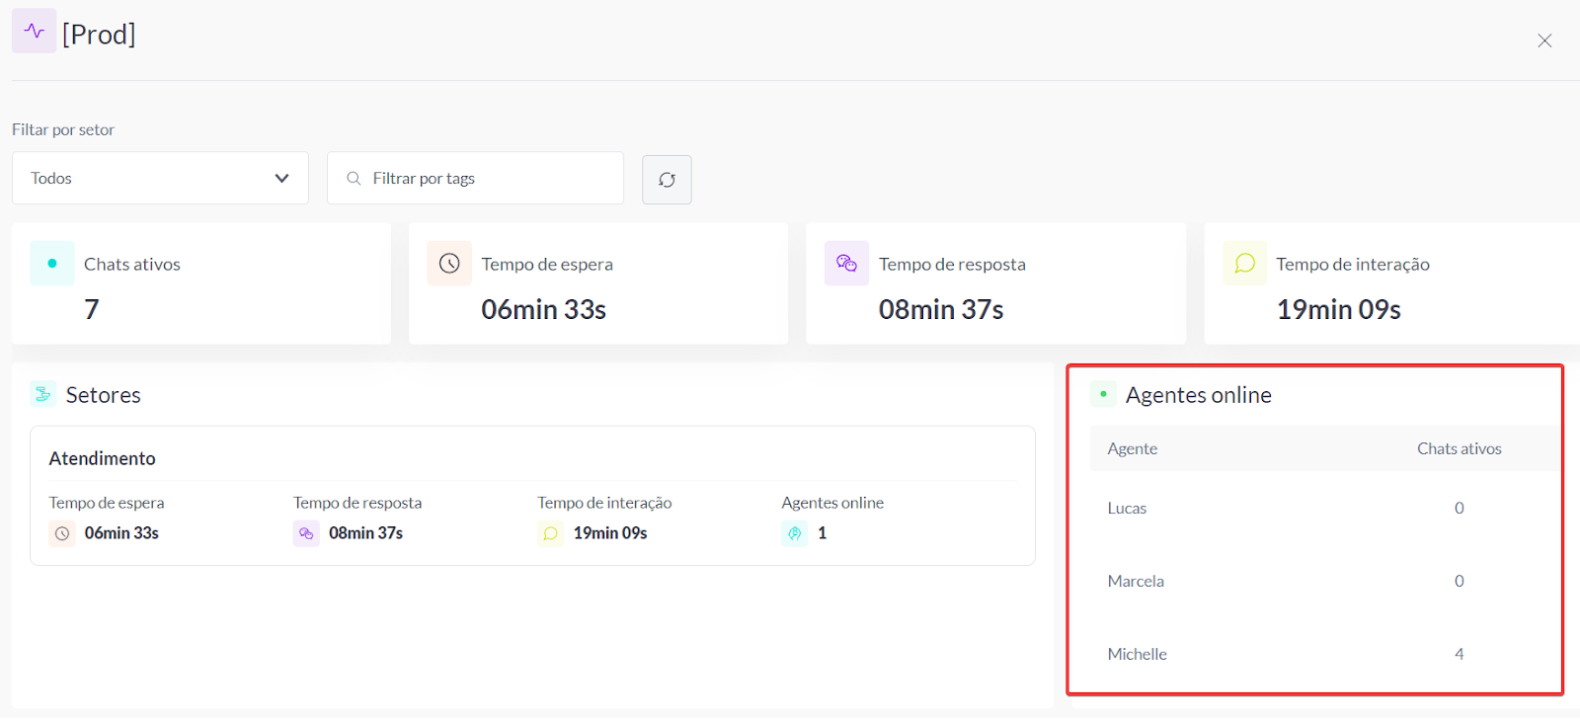The image size is (1580, 721).
Task: Click the Setores section icon
Action: [42, 394]
